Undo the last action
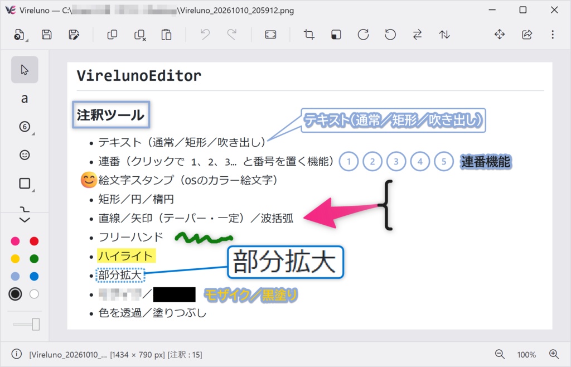The width and height of the screenshot is (571, 367). coord(205,35)
